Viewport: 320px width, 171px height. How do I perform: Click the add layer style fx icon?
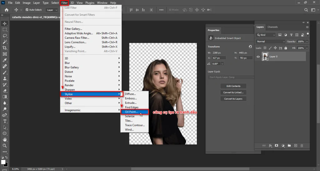pyautogui.click(x=270, y=146)
